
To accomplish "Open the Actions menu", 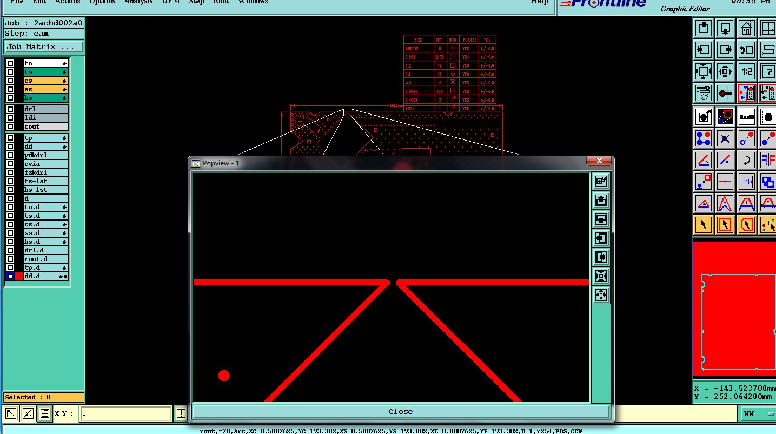I will (68, 2).
